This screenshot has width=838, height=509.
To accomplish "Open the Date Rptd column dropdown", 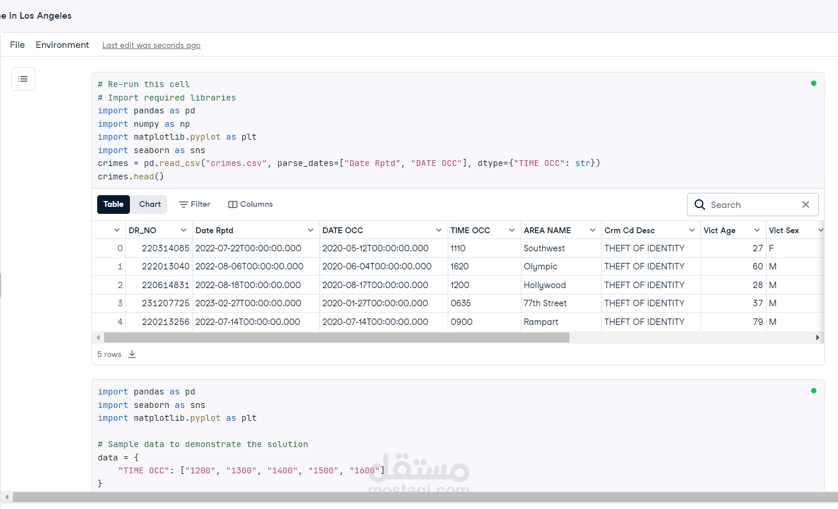I will (311, 230).
